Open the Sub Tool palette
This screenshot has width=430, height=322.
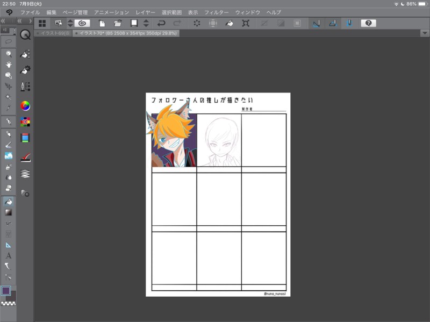coord(25,54)
